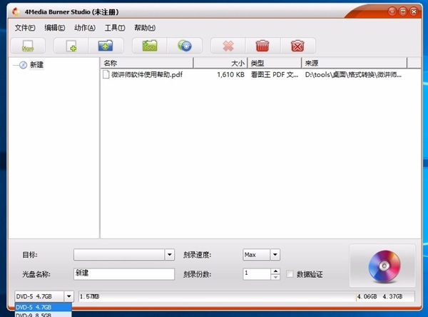The image size is (428, 317).
Task: Open the 文件(F) menu
Action: 25,28
